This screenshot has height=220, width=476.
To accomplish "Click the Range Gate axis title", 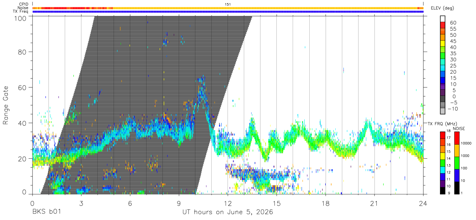I will point(6,105).
